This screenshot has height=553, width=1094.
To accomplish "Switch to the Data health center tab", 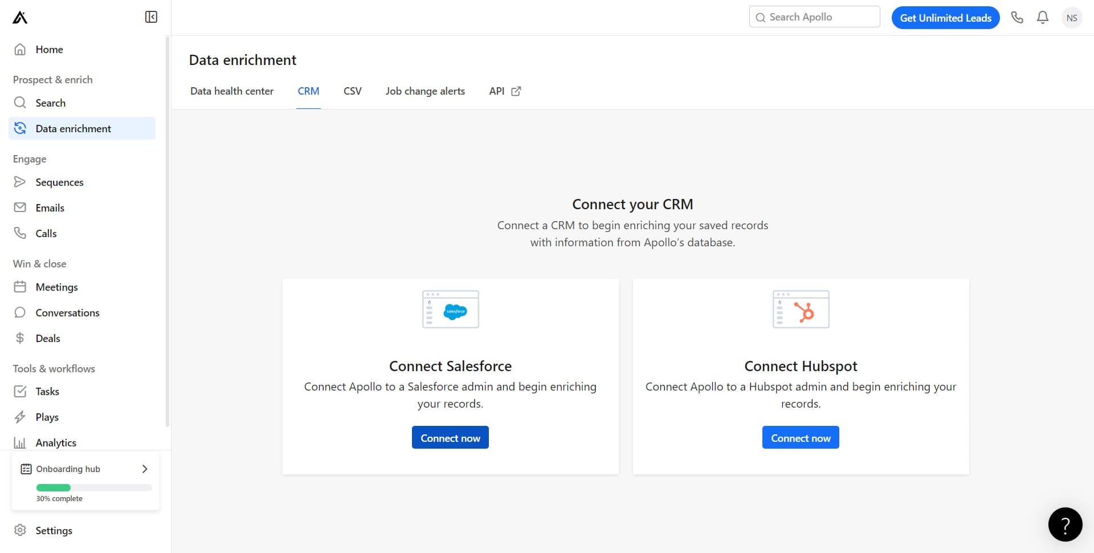I will click(231, 91).
